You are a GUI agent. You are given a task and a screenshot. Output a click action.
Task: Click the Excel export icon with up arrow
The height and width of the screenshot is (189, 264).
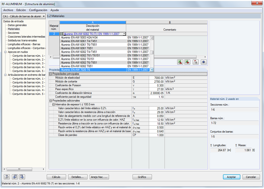pyautogui.click(x=180, y=62)
